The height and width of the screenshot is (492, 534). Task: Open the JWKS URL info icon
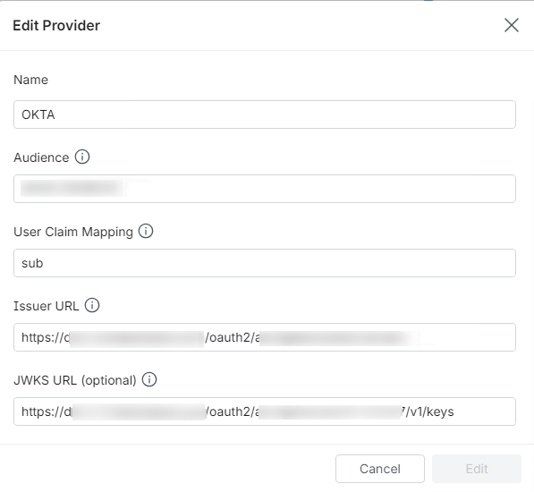[x=149, y=379]
